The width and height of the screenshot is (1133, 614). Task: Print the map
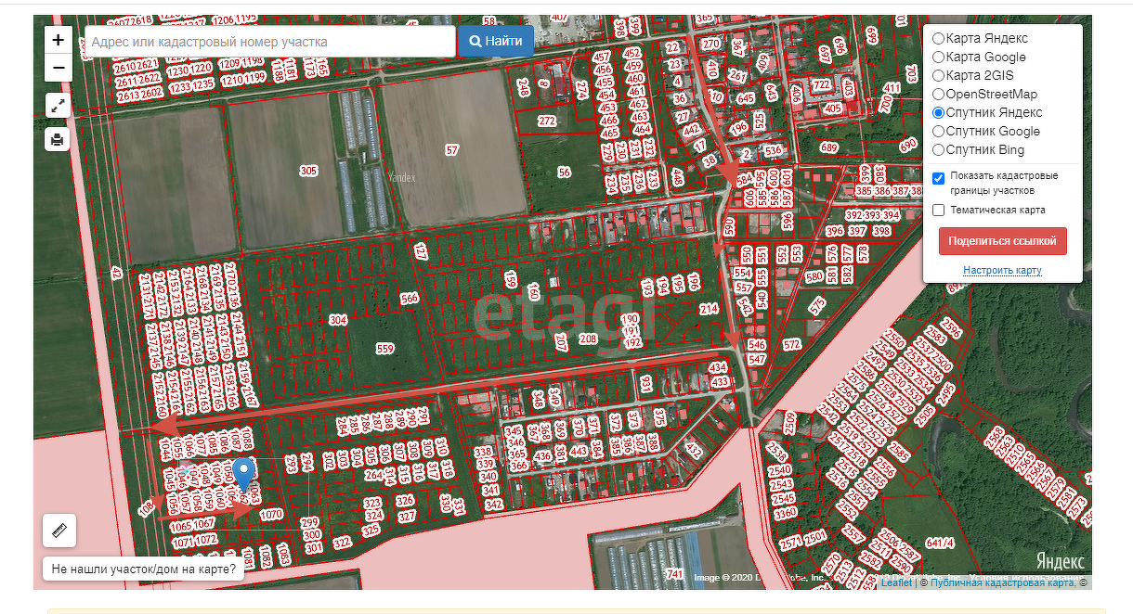click(58, 140)
